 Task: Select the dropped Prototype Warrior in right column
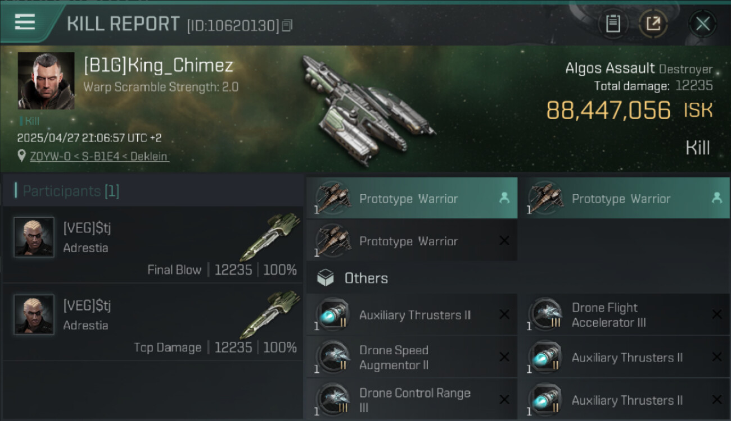[x=624, y=198]
